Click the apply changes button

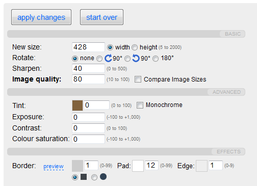pyautogui.click(x=41, y=17)
